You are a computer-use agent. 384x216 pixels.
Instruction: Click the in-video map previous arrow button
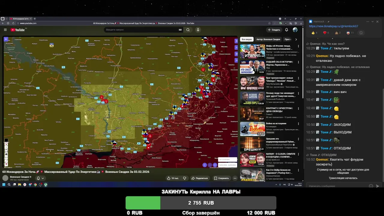205,165
